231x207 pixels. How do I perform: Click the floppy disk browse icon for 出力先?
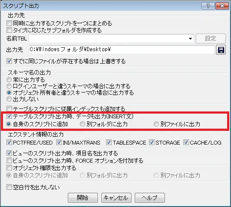click(x=221, y=50)
